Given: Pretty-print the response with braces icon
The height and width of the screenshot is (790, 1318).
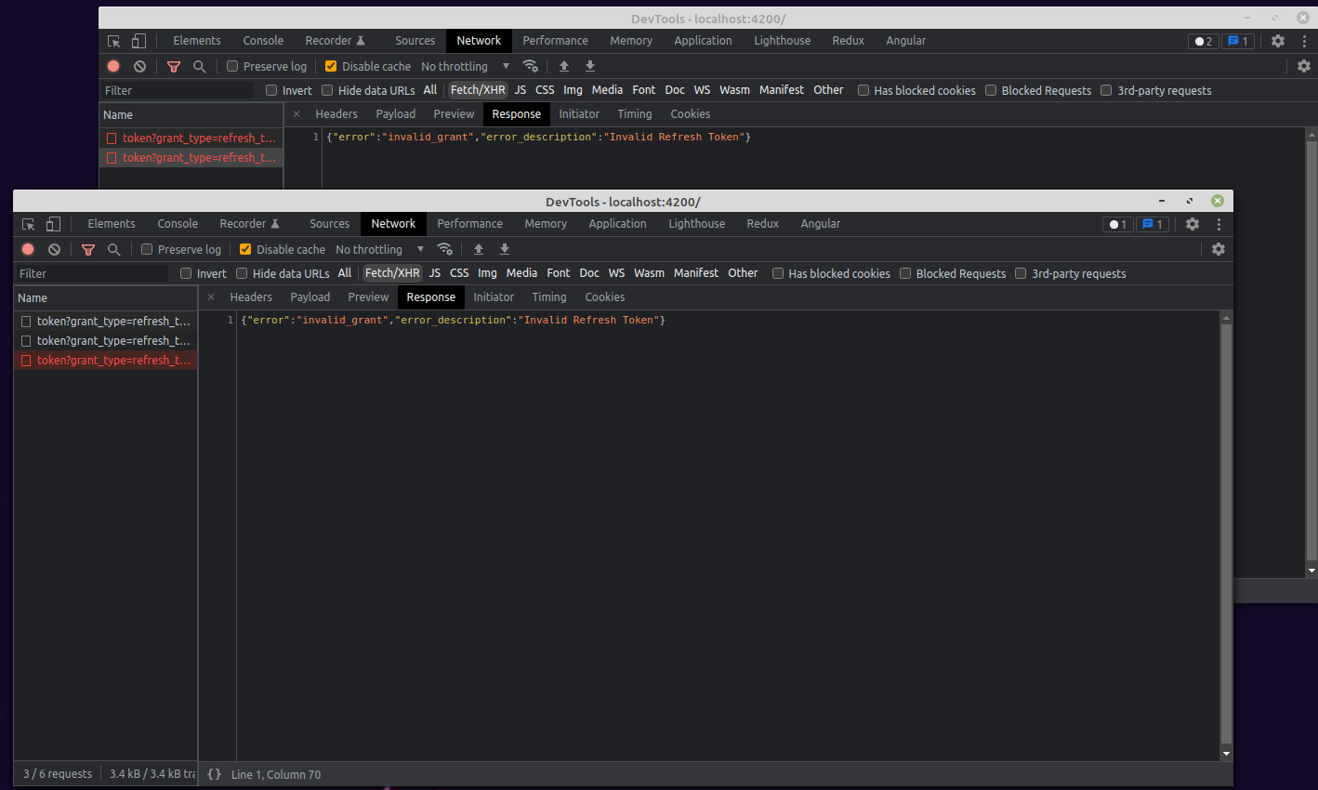Looking at the screenshot, I should 215,773.
